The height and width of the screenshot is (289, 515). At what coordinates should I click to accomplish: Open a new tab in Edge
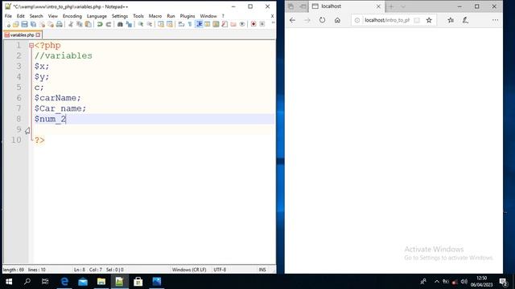tap(391, 6)
